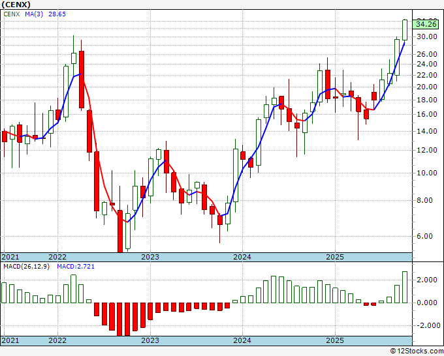Click the 26.00 price axis label

(x=427, y=54)
